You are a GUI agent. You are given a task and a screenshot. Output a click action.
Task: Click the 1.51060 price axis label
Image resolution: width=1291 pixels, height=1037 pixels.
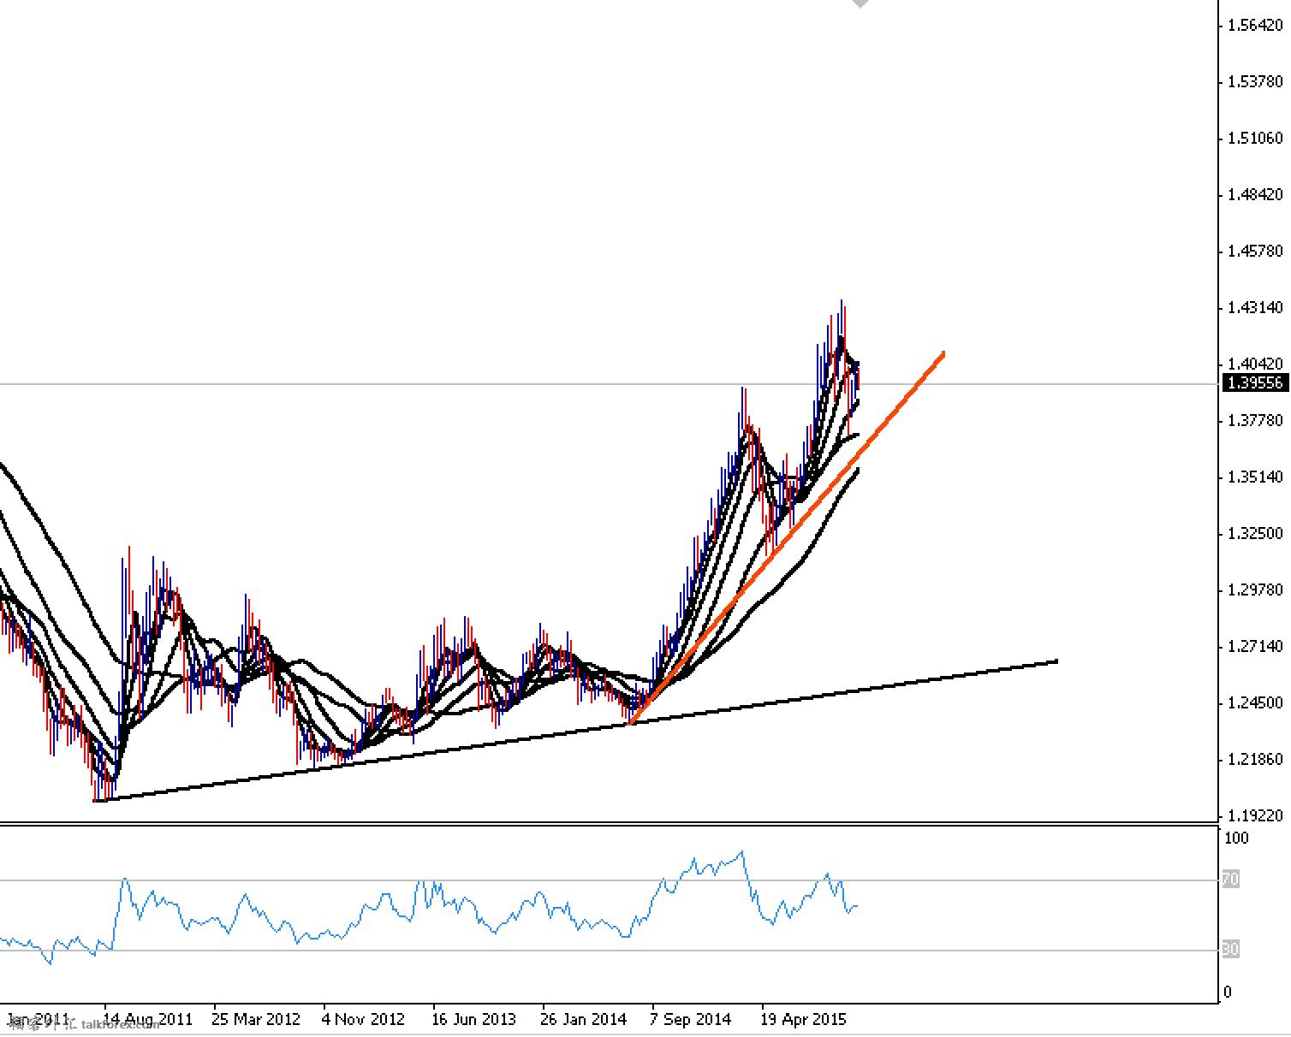1255,138
